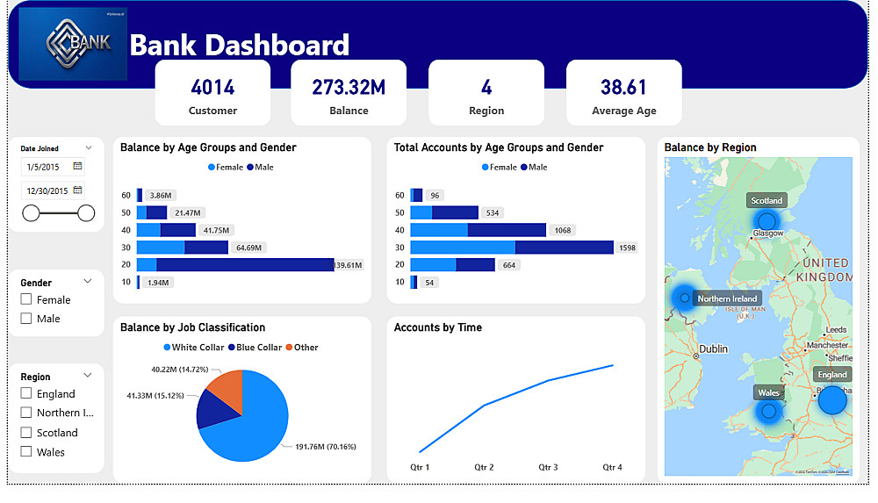Click the Balance by Job Classification title
878x503 pixels.
(x=192, y=327)
